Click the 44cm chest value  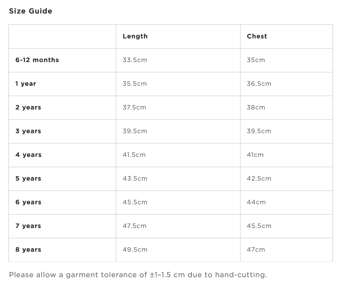click(x=256, y=202)
